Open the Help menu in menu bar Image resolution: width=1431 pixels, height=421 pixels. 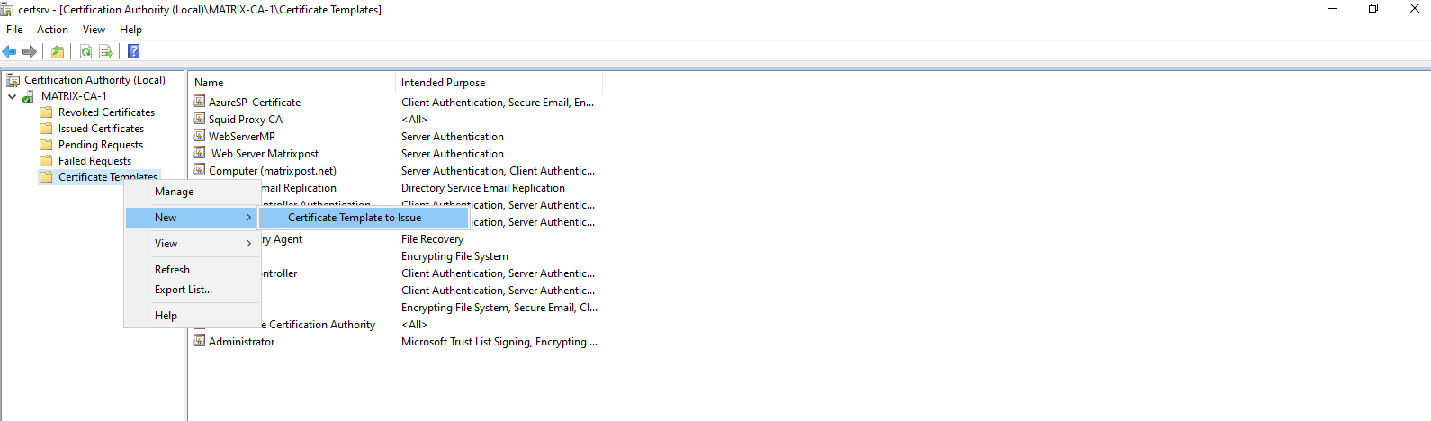coord(130,30)
